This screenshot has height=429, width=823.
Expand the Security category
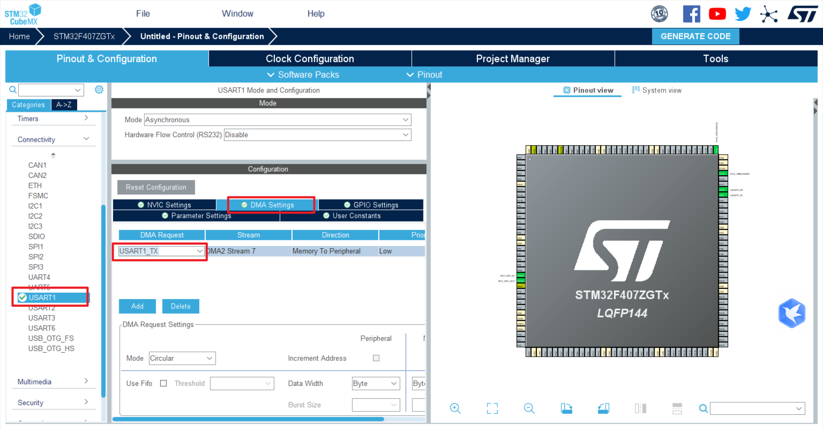coord(53,402)
